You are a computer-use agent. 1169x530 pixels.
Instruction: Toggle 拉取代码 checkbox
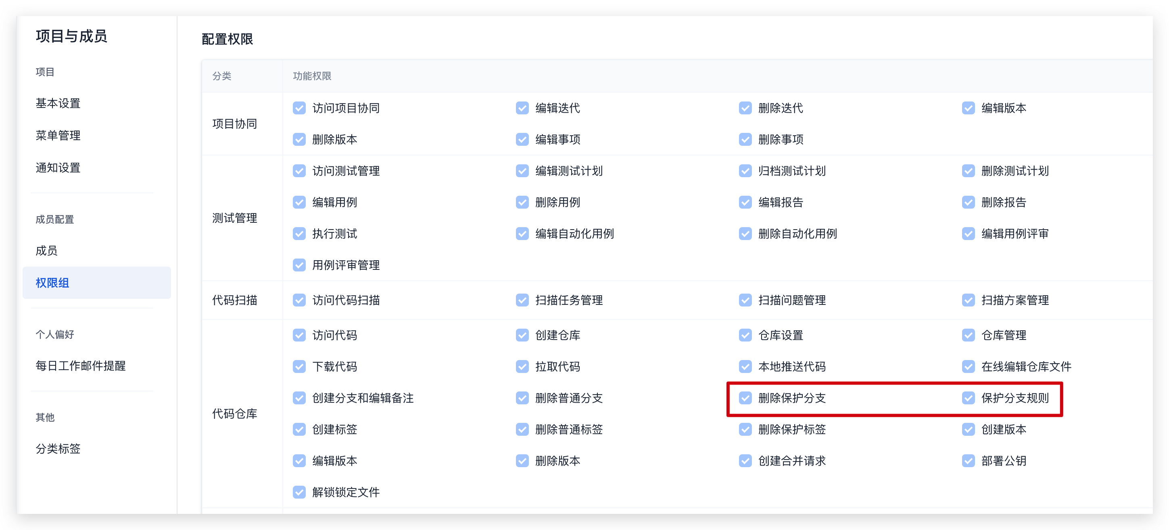click(522, 366)
